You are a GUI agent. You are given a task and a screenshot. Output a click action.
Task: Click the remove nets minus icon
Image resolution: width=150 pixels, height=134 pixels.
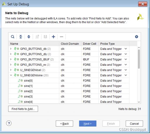click(61, 37)
